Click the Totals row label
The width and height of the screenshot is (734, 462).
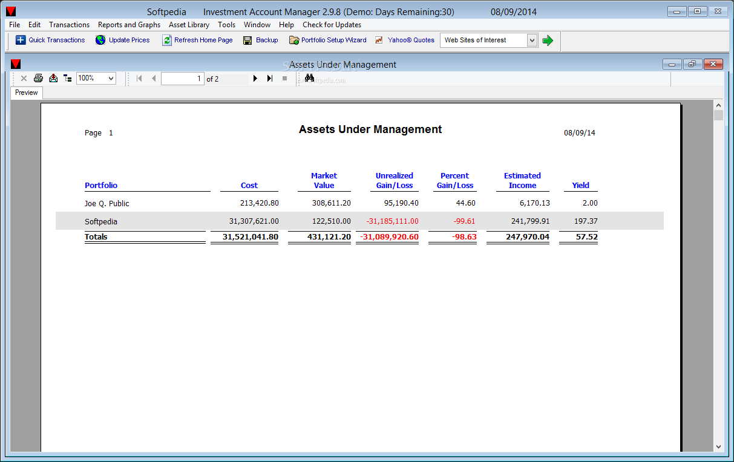coord(96,237)
